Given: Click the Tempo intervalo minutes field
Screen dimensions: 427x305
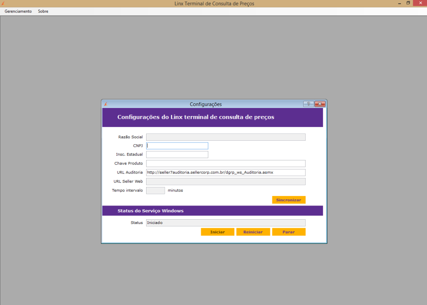Looking at the screenshot, I should coord(156,190).
